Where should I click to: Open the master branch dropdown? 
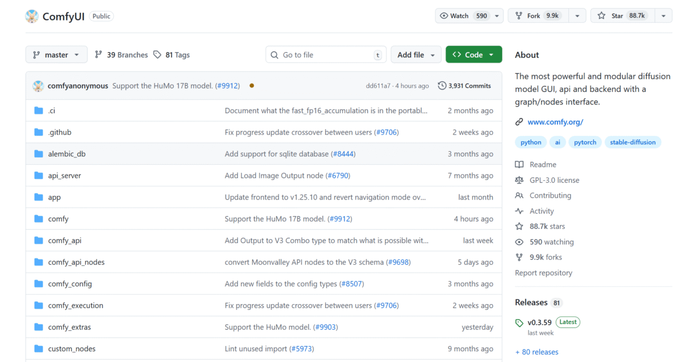56,55
